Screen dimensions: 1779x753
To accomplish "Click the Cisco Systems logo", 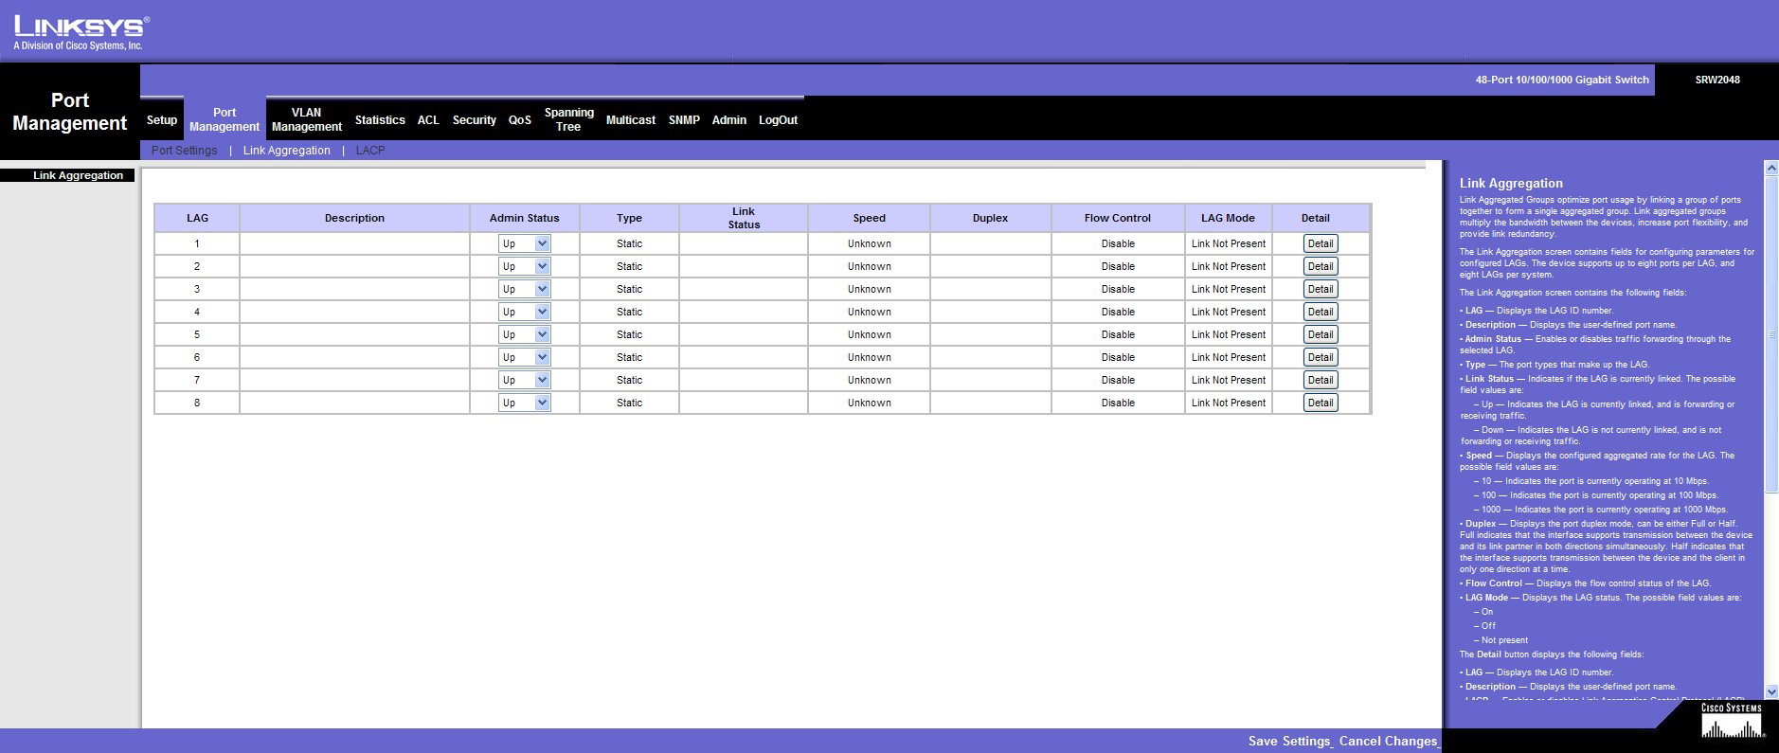I will [x=1731, y=722].
